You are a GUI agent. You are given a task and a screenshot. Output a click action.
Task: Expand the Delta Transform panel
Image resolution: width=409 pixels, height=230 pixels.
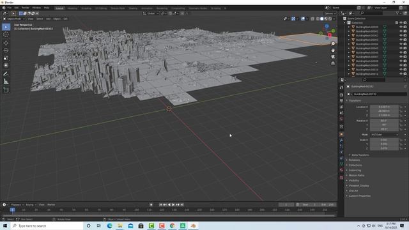[360, 155]
